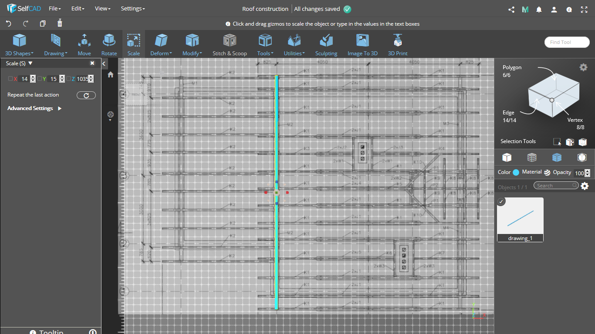Activate cube selection tool icon
The height and width of the screenshot is (334, 595).
pos(570,142)
